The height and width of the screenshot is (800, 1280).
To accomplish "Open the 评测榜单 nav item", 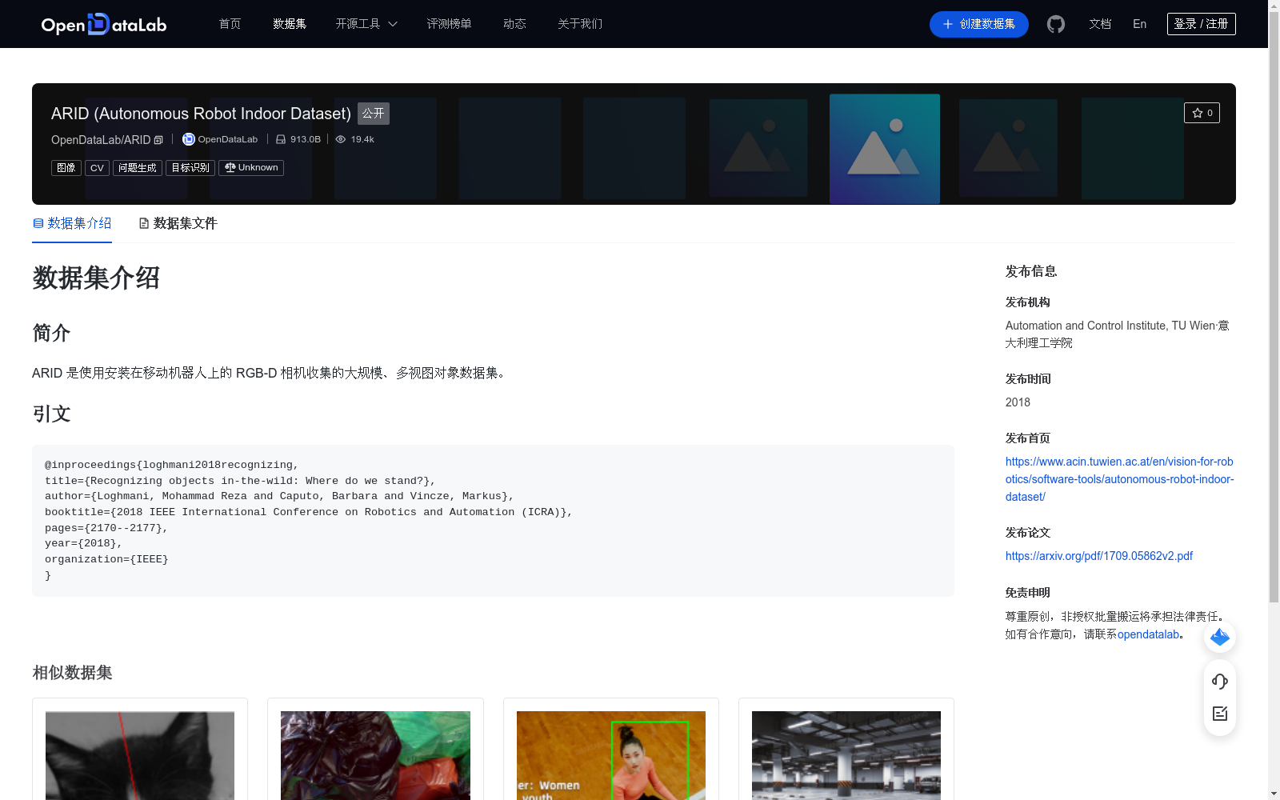I will (450, 24).
